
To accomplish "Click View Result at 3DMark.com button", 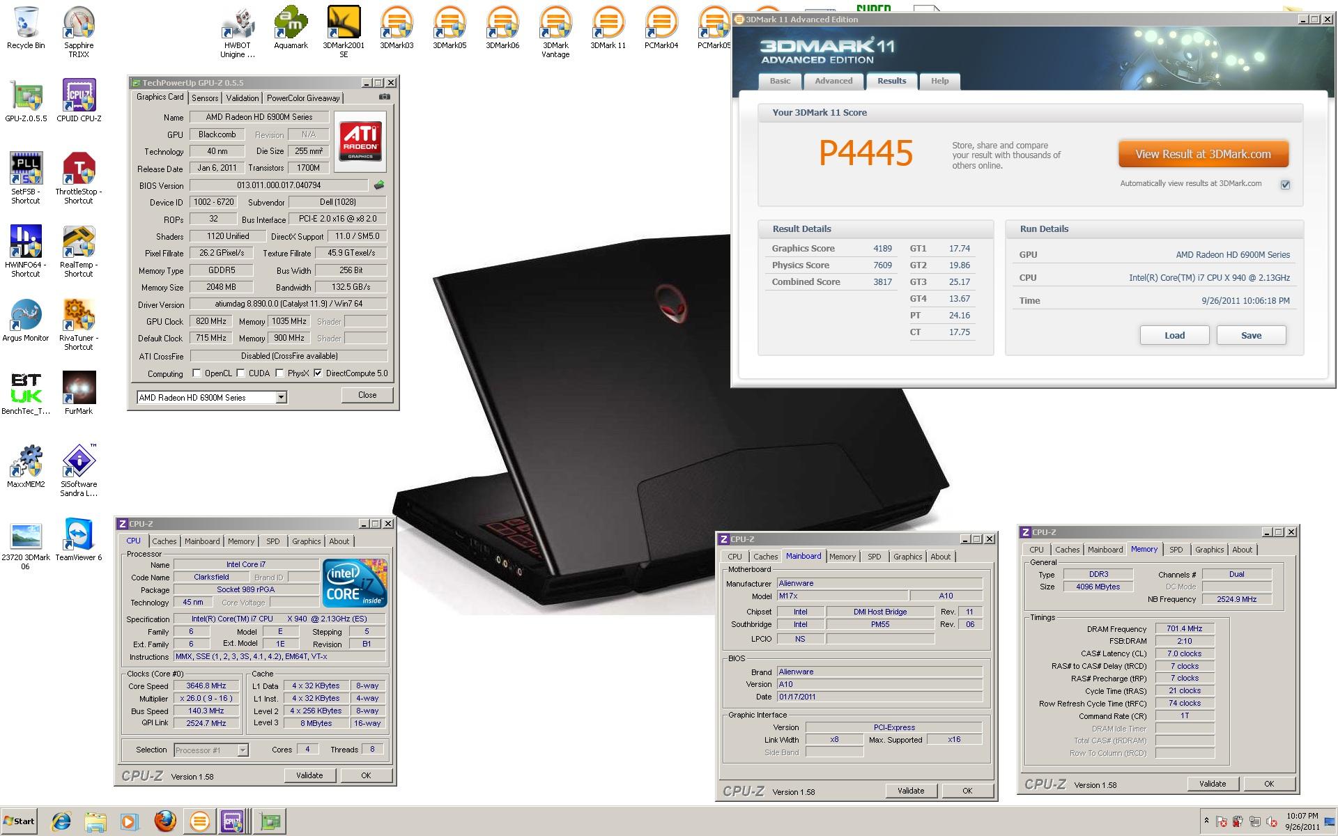I will click(x=1203, y=154).
